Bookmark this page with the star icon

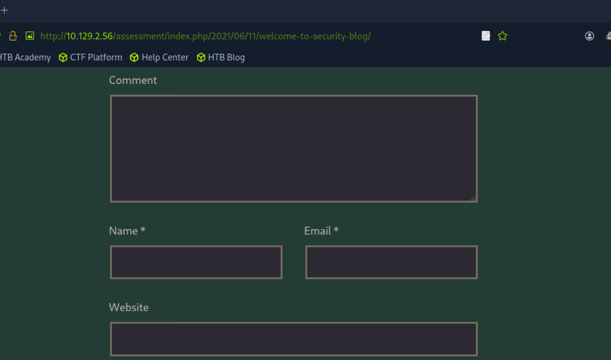[x=502, y=36]
